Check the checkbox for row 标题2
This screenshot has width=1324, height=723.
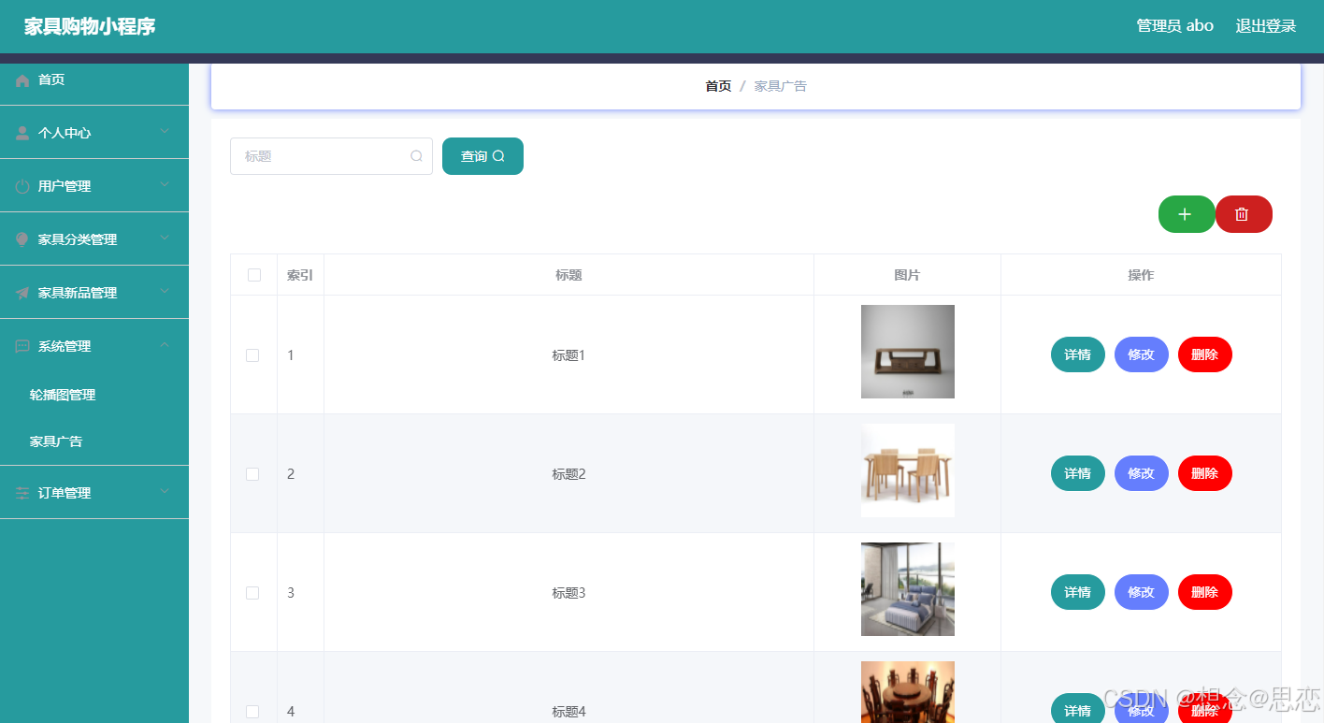tap(252, 474)
